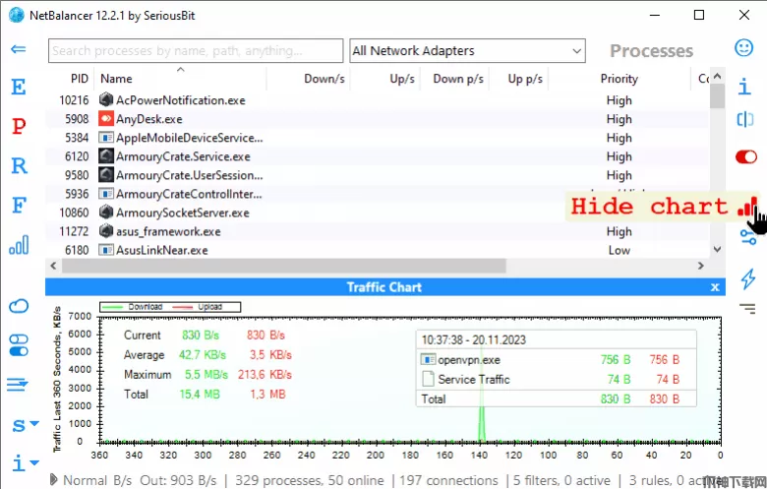
Task: Click the lightning bolt icon on right
Action: pos(746,278)
